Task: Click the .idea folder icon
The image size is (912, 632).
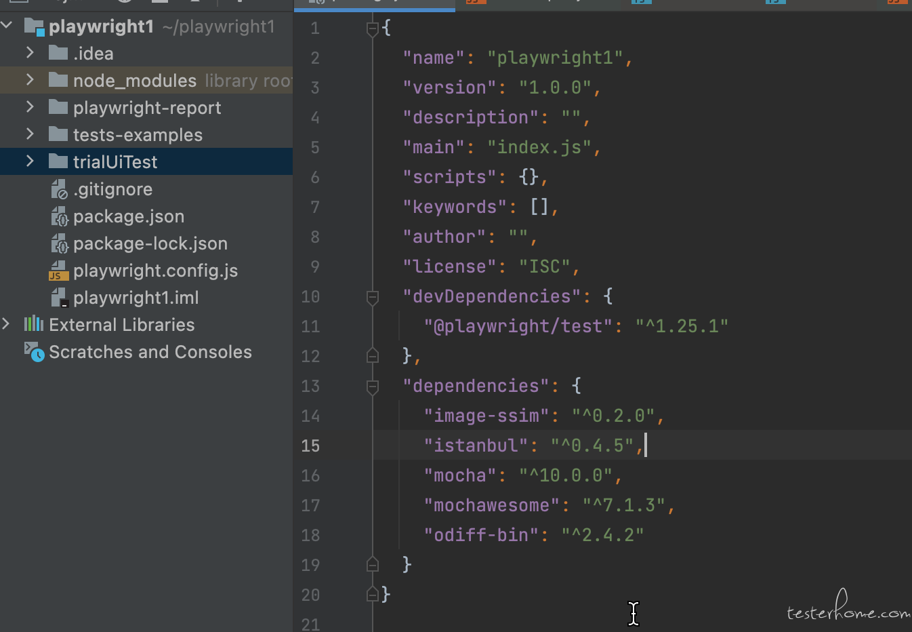Action: coord(58,53)
